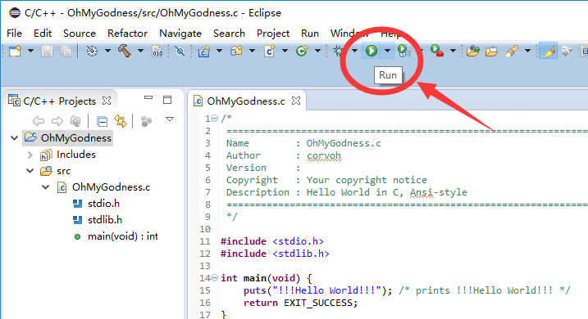The width and height of the screenshot is (588, 319).
Task: Open the Refactor menu
Action: point(127,34)
